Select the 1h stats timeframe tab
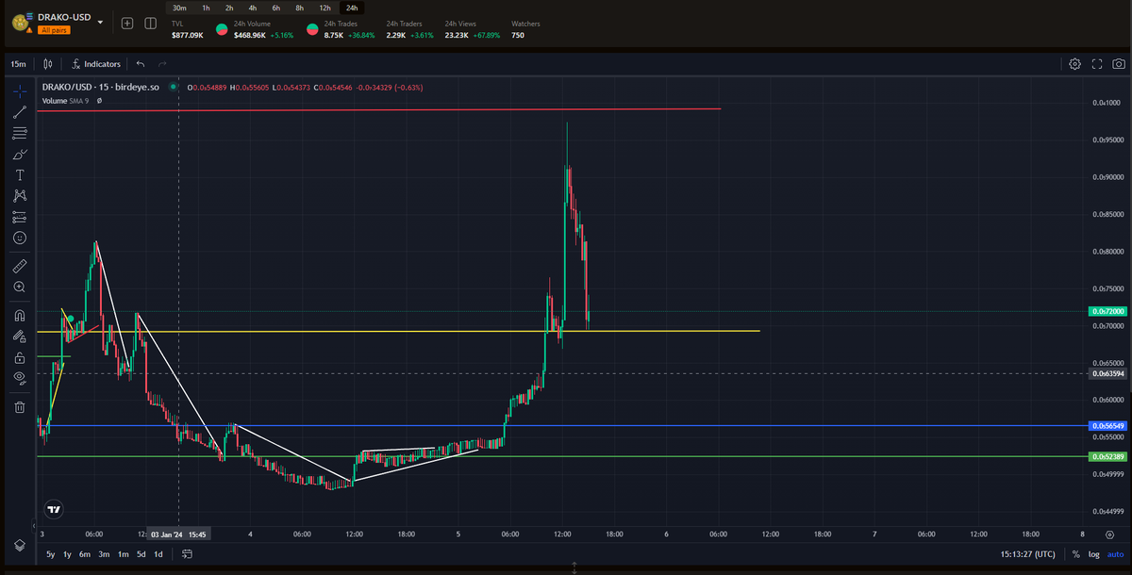 (205, 8)
